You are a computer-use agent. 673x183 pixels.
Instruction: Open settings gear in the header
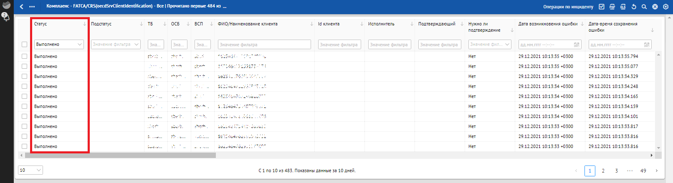click(x=665, y=7)
